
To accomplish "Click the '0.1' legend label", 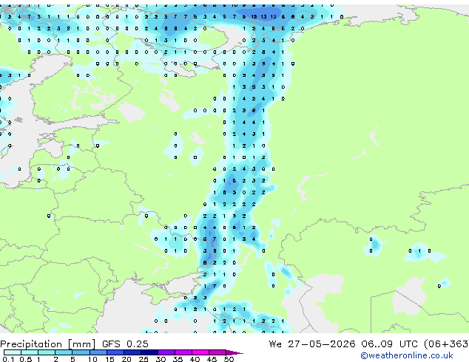I will point(8,359).
